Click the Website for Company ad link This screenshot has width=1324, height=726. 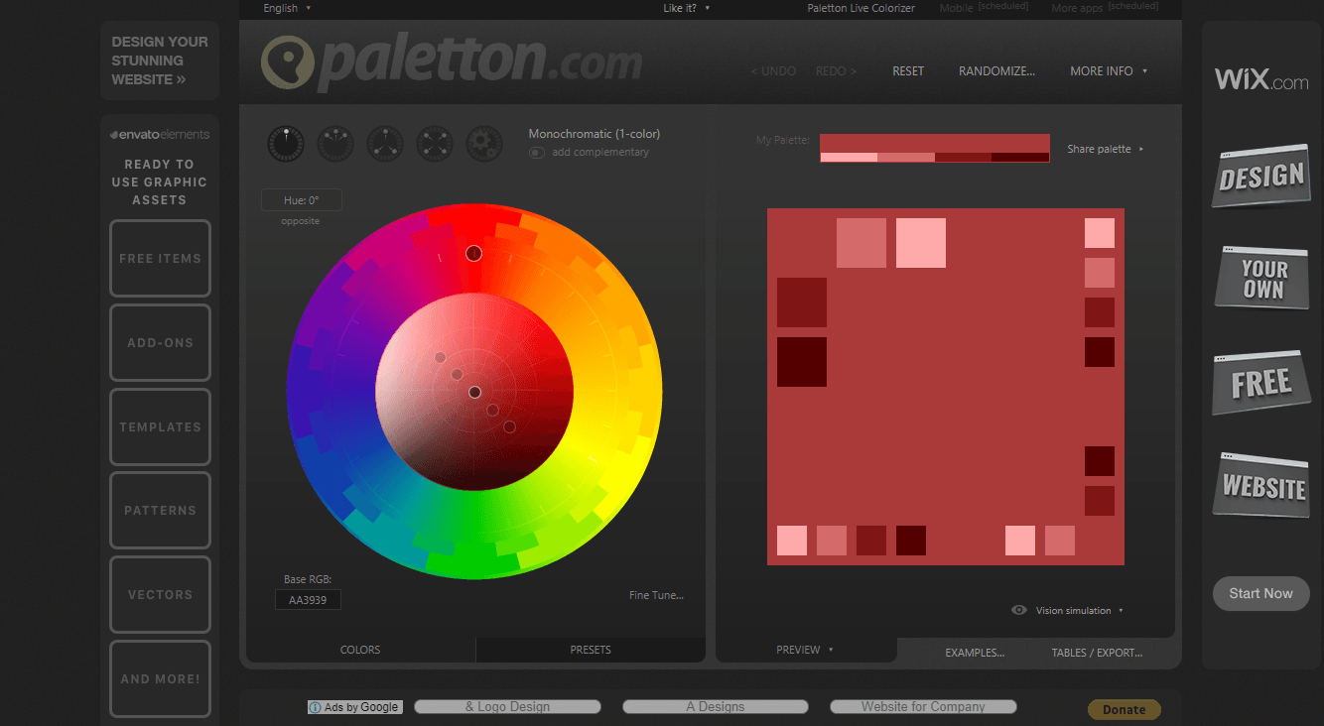923,707
